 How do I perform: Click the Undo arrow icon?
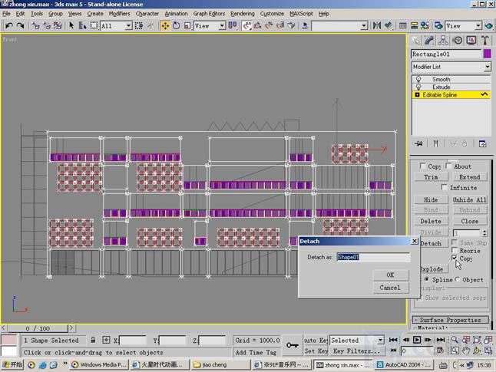coord(9,25)
